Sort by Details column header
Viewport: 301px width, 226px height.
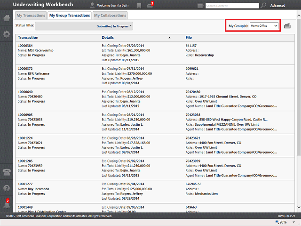(x=108, y=38)
